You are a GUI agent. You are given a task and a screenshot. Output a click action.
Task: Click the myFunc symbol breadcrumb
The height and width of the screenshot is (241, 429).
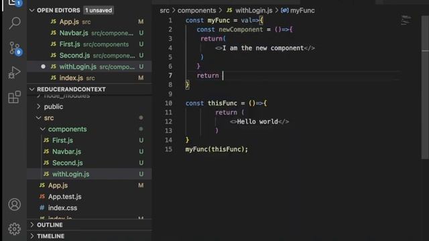(302, 11)
